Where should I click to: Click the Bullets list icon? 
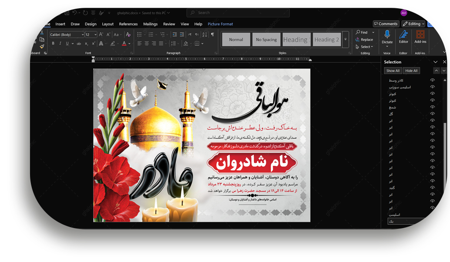click(139, 34)
